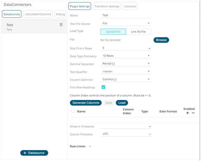
Task: Open the Decimal Separator dropdown
Action: click(x=126, y=64)
